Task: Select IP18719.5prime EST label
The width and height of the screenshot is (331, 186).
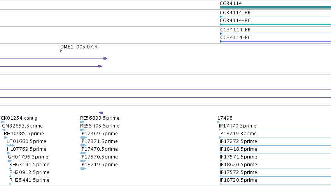Action: [99, 165]
